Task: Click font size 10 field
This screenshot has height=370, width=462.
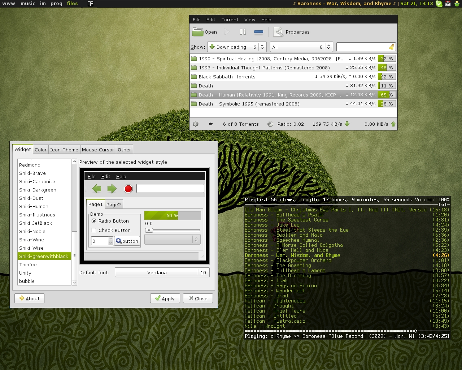Action: pyautogui.click(x=203, y=272)
